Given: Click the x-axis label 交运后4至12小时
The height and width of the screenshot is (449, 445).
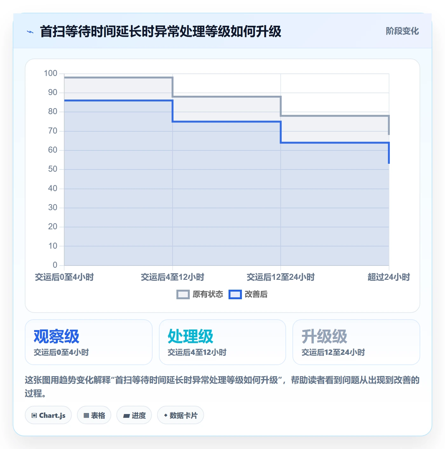Looking at the screenshot, I should coord(173,277).
